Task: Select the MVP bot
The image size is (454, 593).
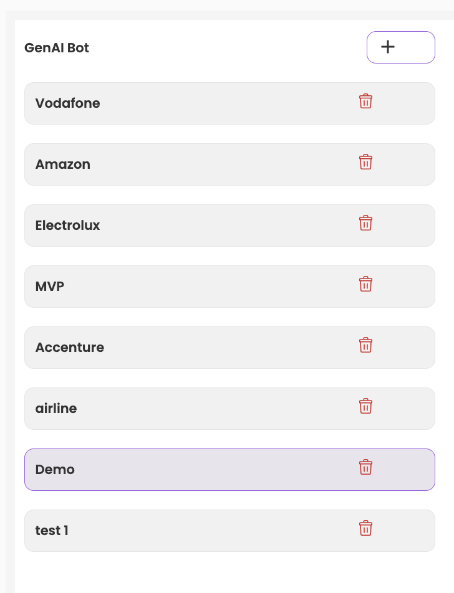Action: point(187,287)
